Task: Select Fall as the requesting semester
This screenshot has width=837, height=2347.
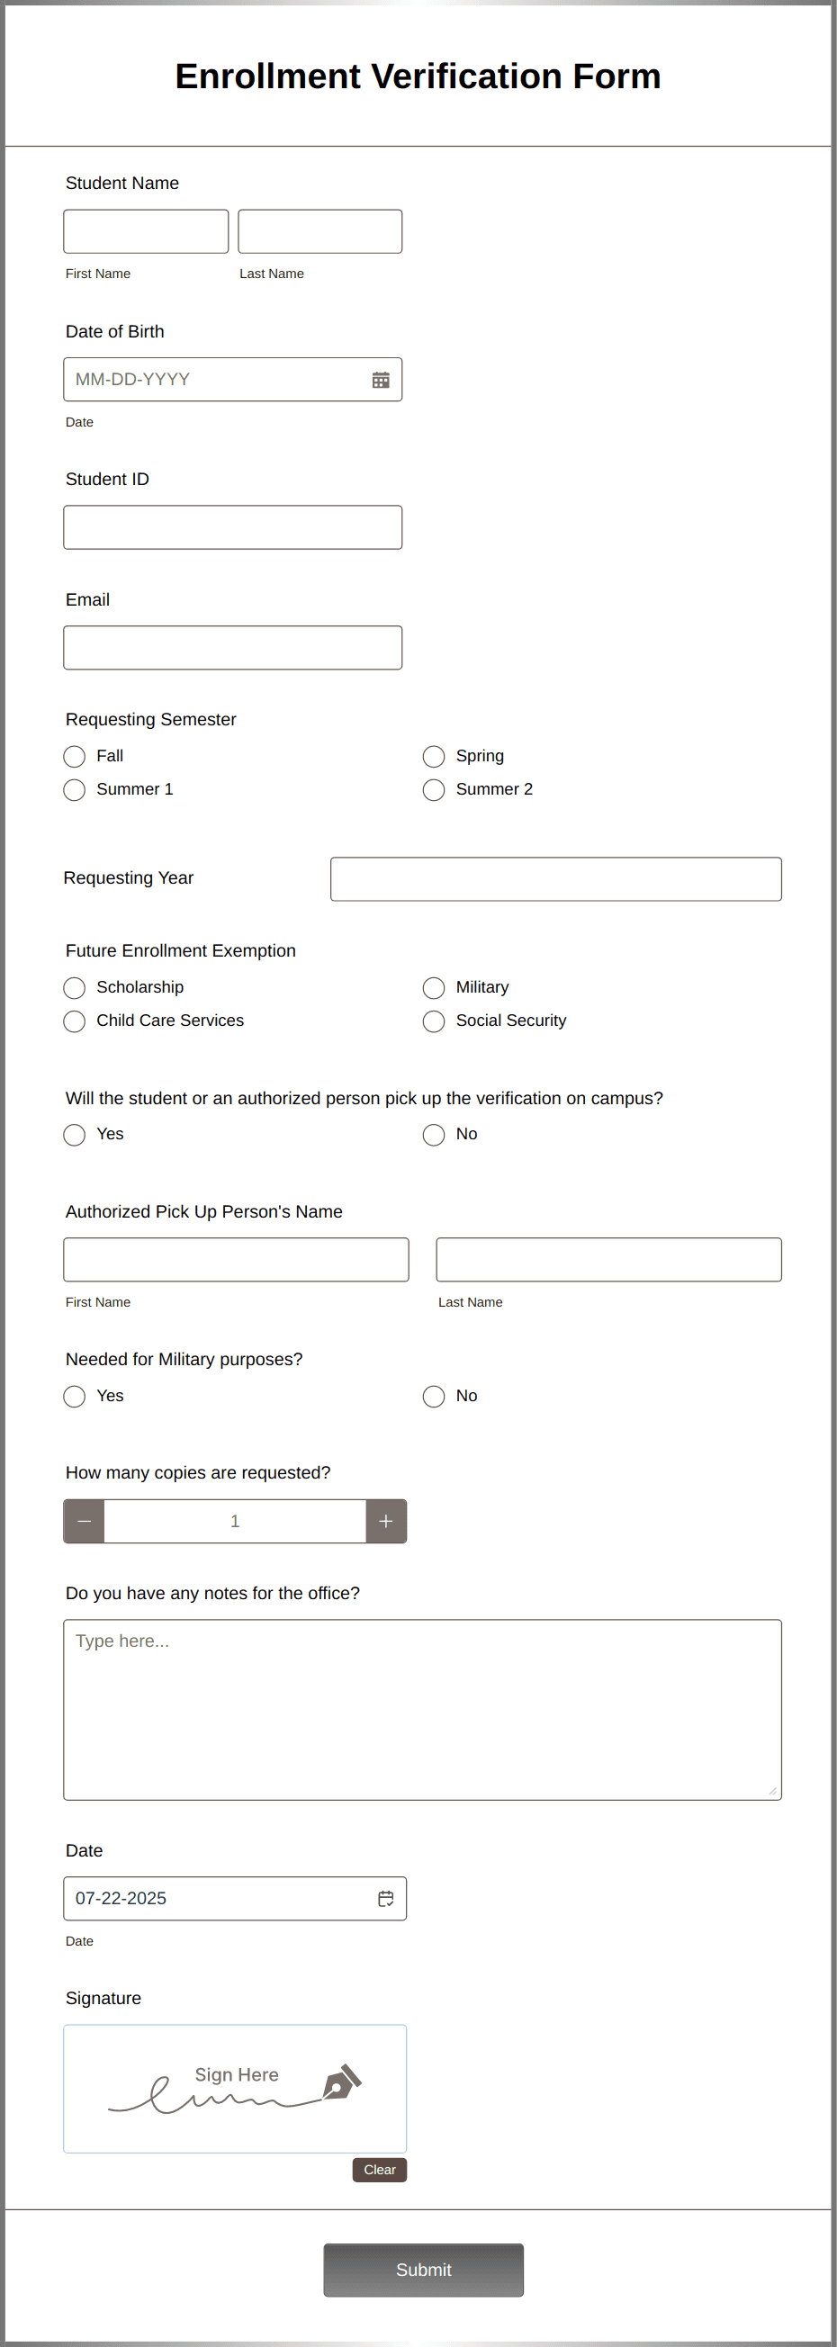Action: [75, 756]
